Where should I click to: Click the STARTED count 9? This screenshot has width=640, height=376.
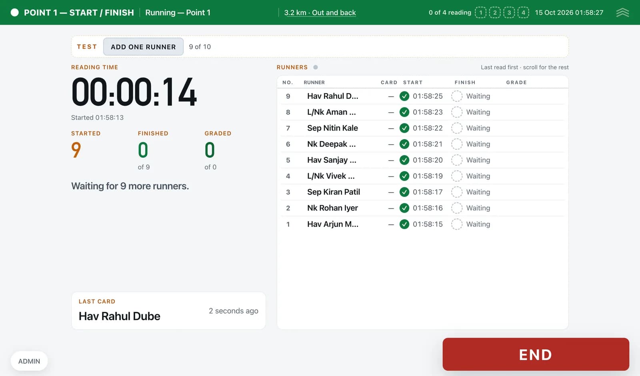(x=76, y=150)
